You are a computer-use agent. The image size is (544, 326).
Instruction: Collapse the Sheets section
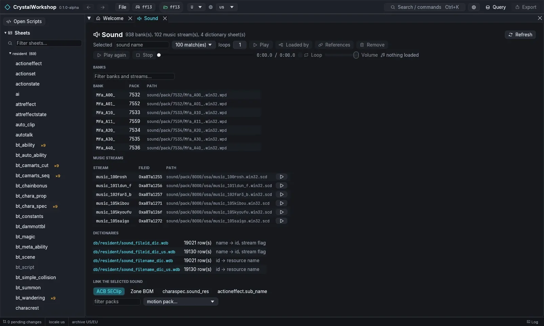[5, 33]
